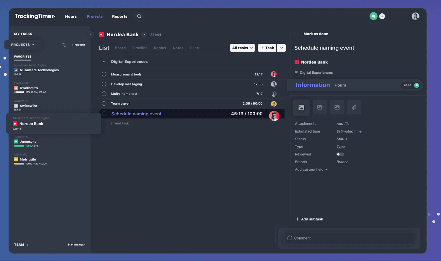Viewport: 441px width, 261px height.
Task: Start timer next to Nordea Bank title
Action: 144,35
